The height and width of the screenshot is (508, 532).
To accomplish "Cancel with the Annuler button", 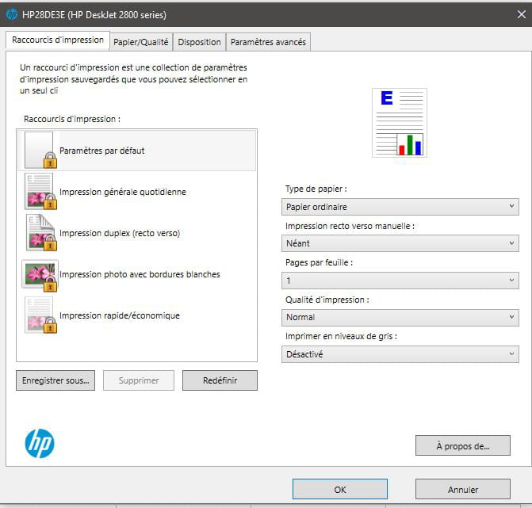I will click(463, 489).
